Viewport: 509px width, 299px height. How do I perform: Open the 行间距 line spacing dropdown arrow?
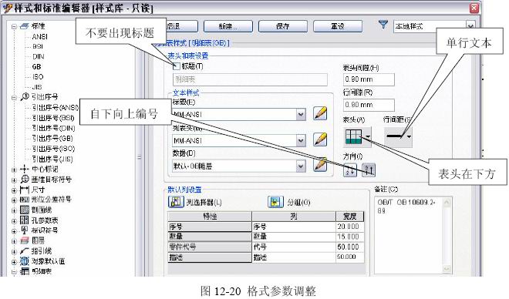(x=409, y=136)
